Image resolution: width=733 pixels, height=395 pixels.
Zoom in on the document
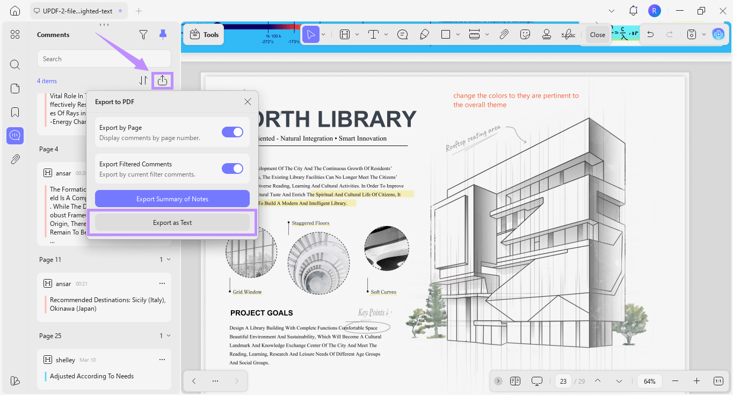(x=696, y=381)
